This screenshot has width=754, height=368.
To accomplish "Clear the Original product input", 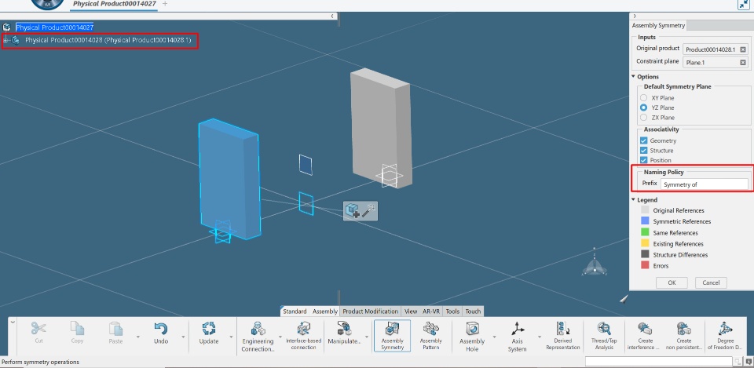I will [x=743, y=49].
